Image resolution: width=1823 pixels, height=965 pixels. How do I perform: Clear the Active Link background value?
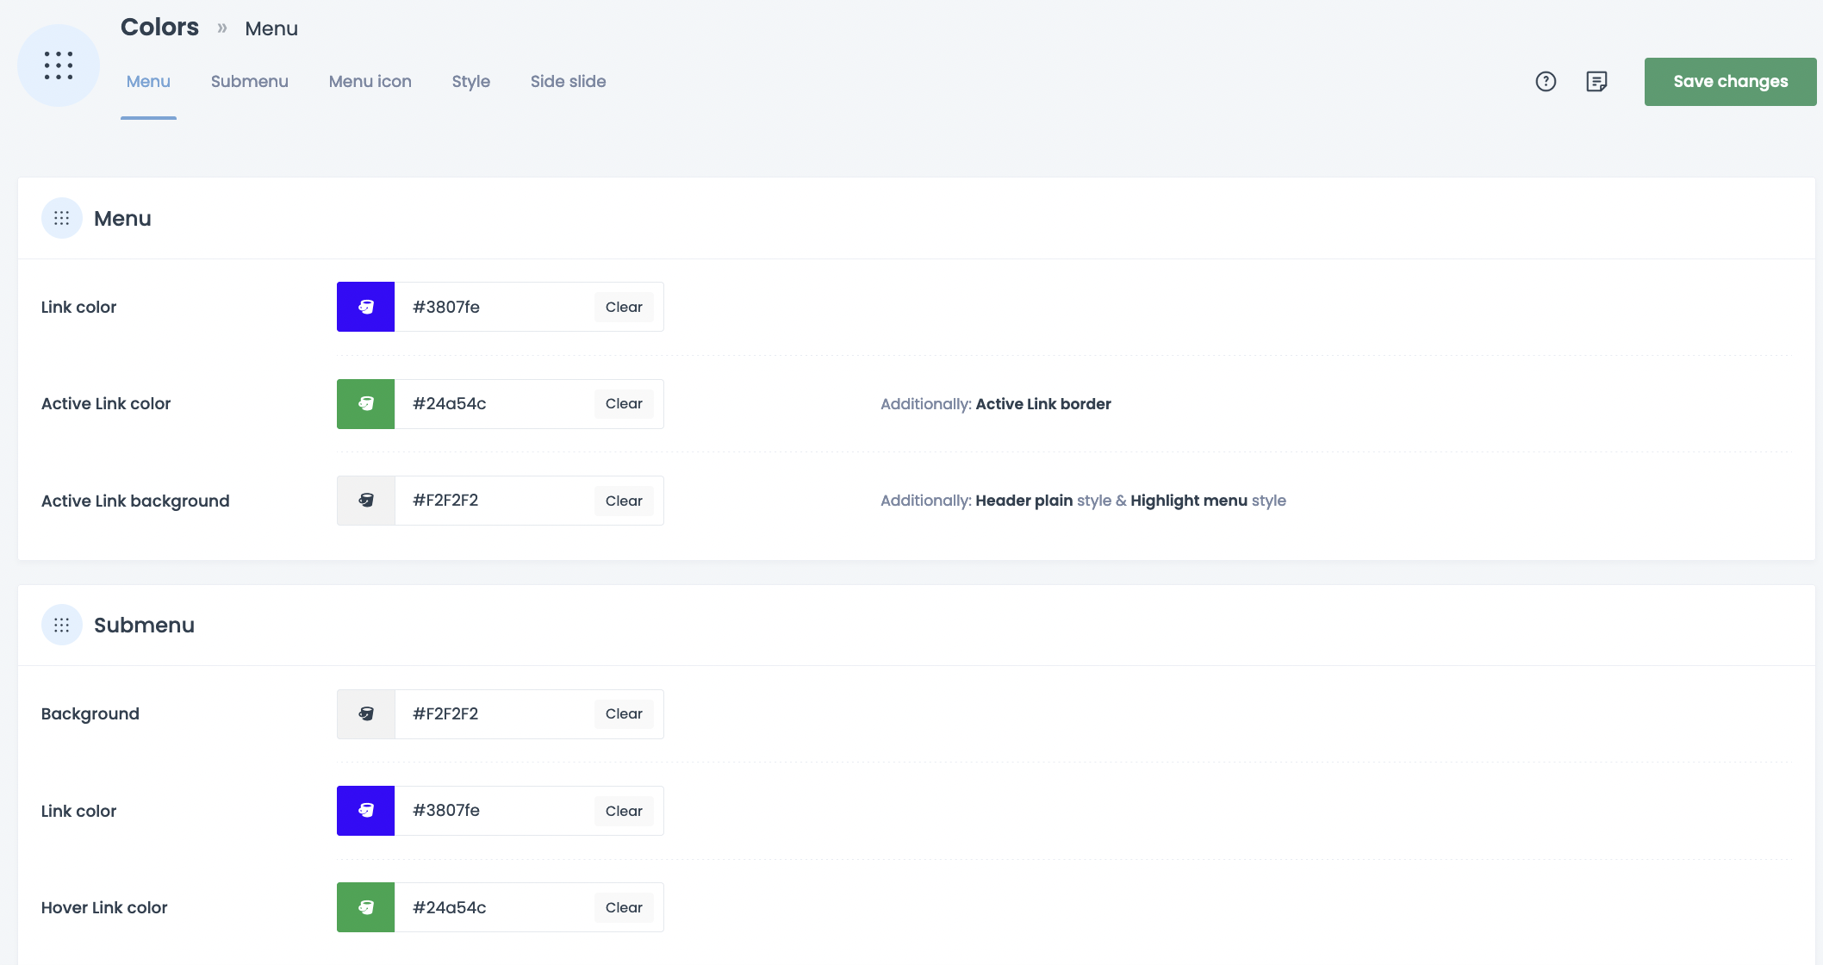click(624, 501)
